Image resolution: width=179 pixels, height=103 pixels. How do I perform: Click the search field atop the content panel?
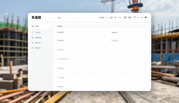[x=101, y=26]
